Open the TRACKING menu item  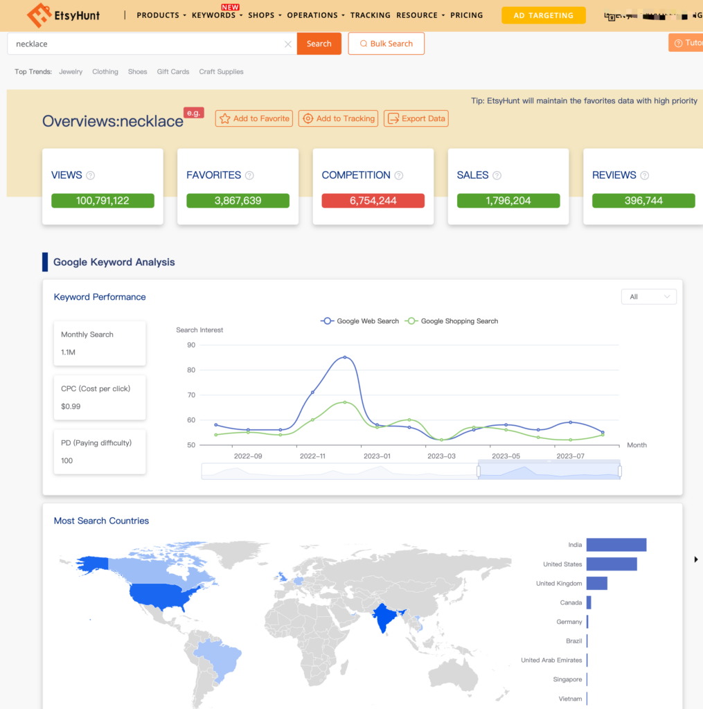370,15
